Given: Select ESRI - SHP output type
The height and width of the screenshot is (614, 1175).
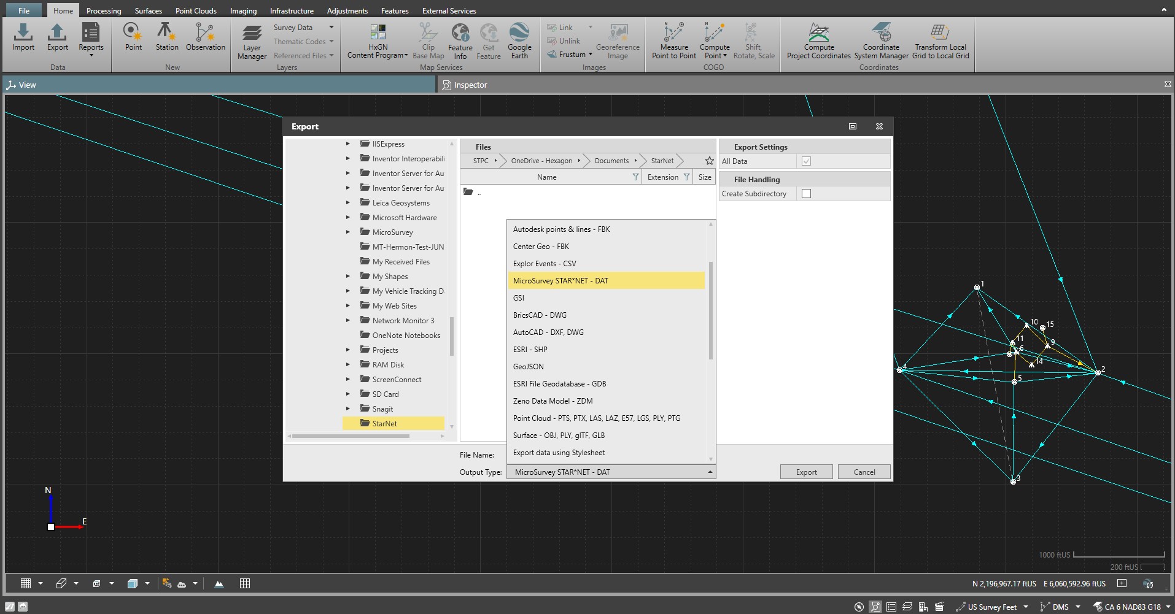Looking at the screenshot, I should [530, 350].
